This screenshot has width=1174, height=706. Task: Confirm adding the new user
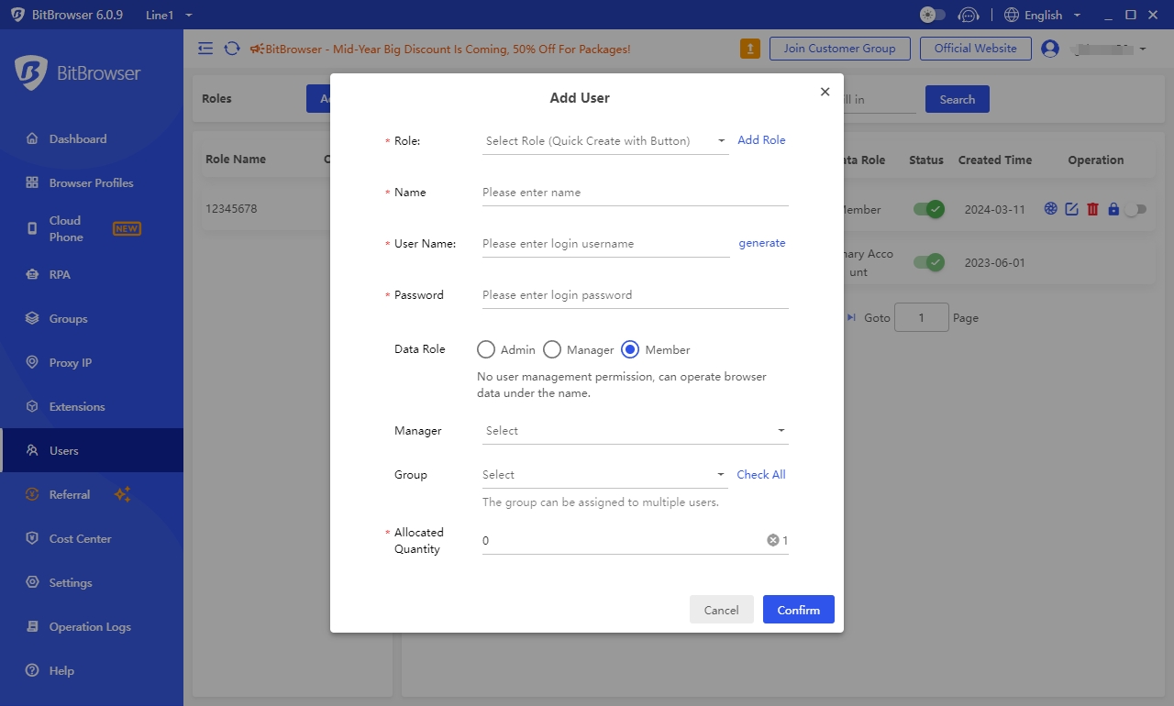coord(799,610)
